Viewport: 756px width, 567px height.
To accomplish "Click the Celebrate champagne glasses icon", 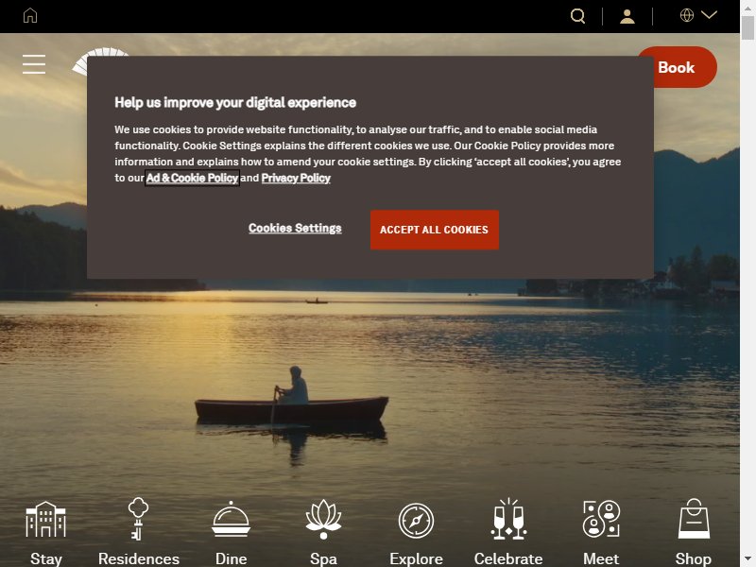I will 508,519.
